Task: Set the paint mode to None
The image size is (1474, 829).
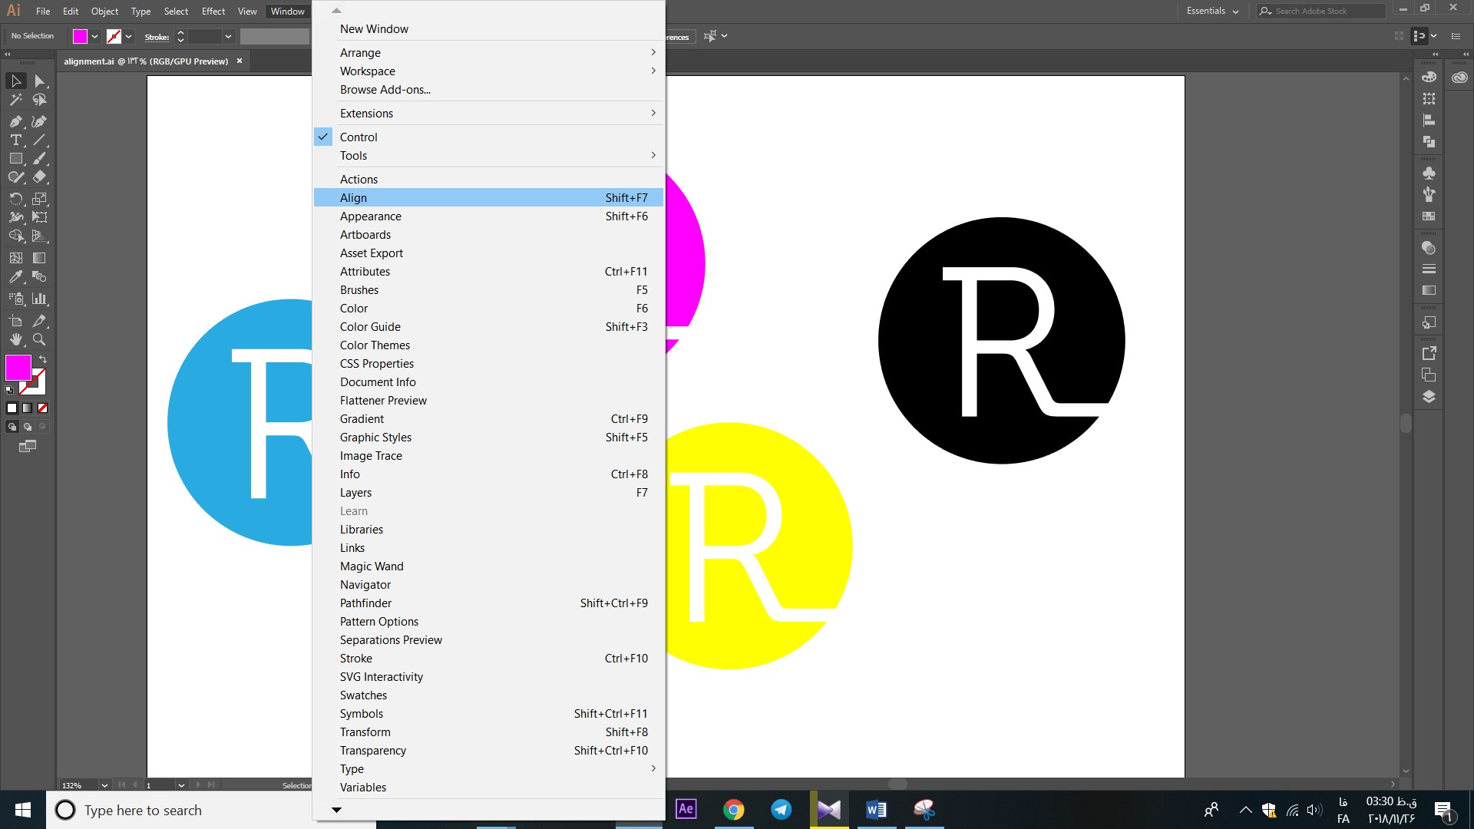Action: tap(43, 408)
